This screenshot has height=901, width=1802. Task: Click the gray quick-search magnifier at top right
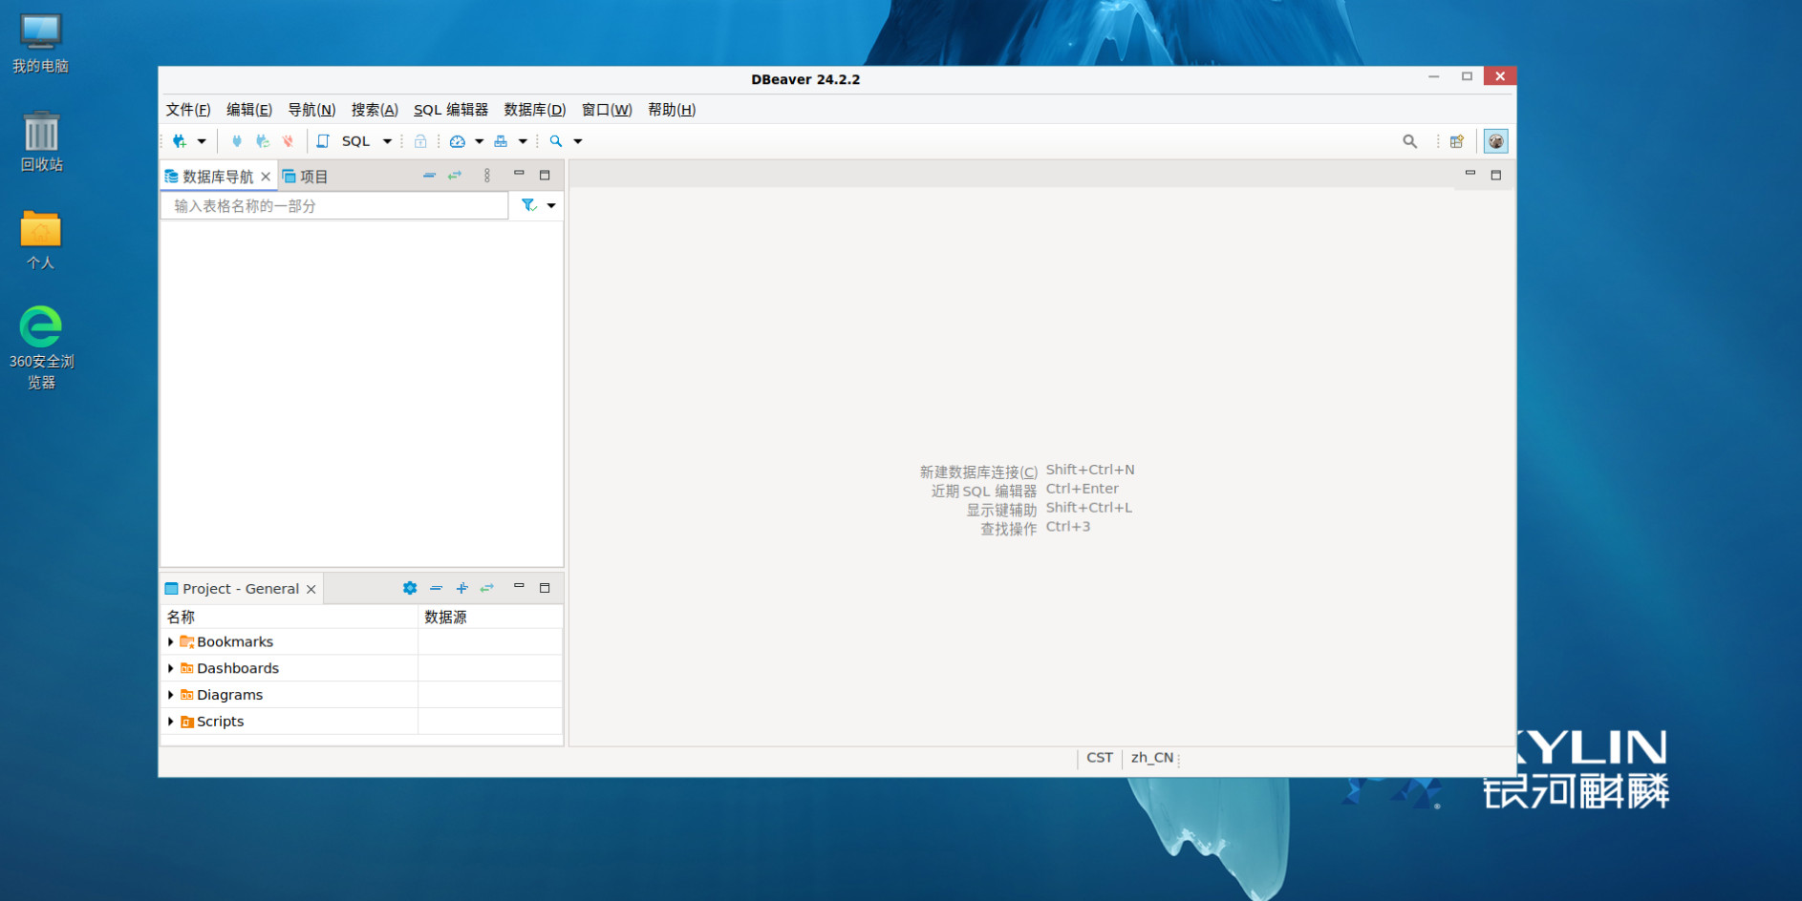click(1409, 141)
